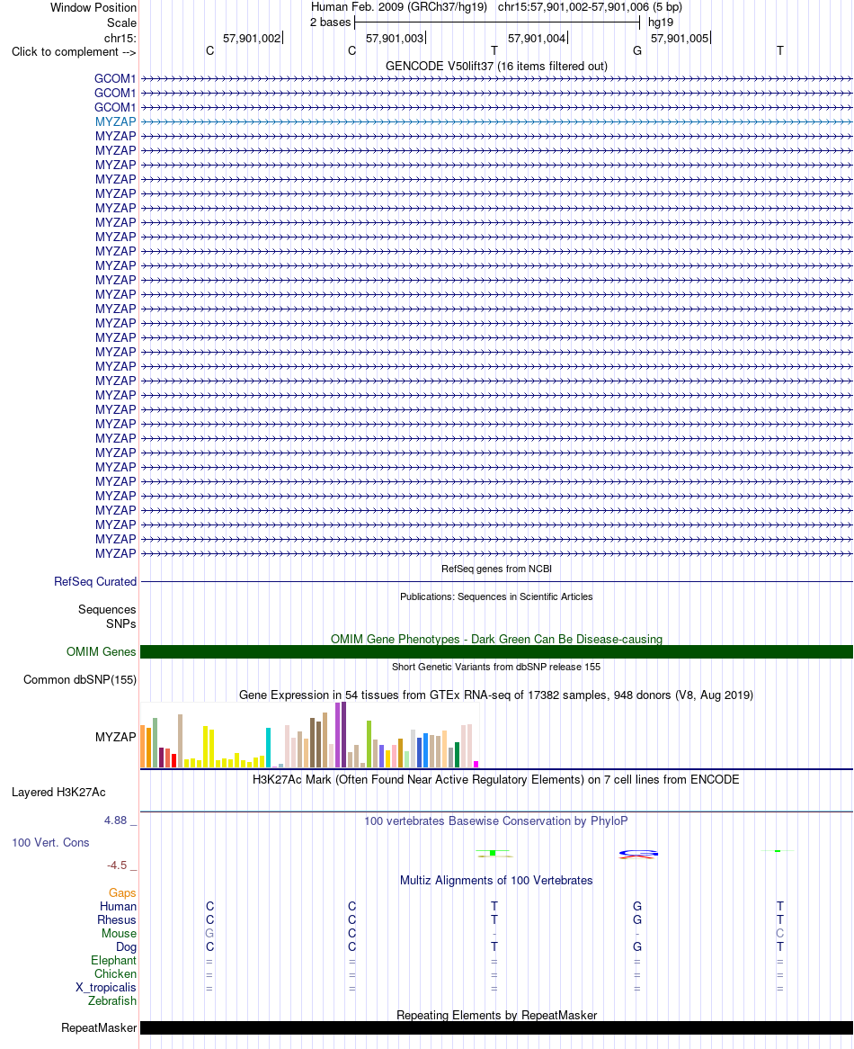Click the Layered H3K27Ac label
Image resolution: width=854 pixels, height=1049 pixels.
click(x=58, y=792)
